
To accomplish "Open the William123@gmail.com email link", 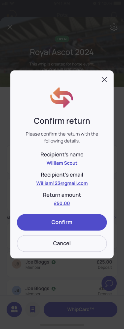I will click(x=62, y=183).
